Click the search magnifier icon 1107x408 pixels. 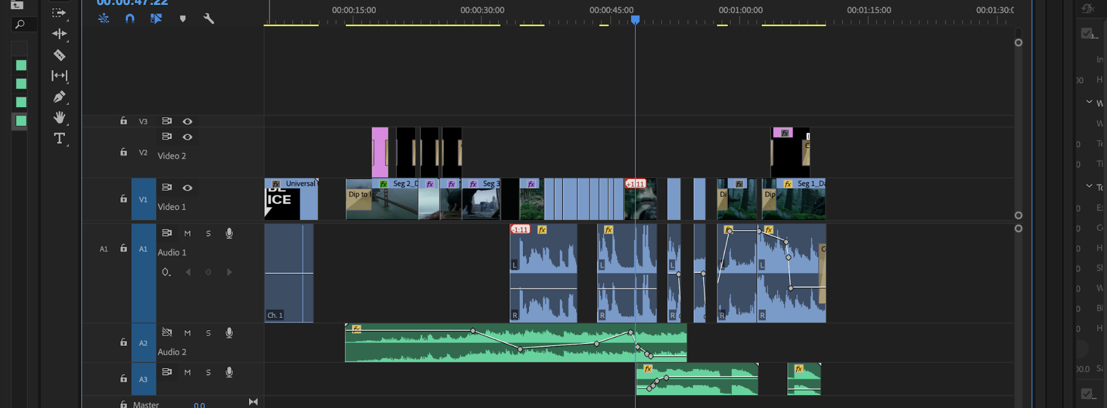coord(19,24)
